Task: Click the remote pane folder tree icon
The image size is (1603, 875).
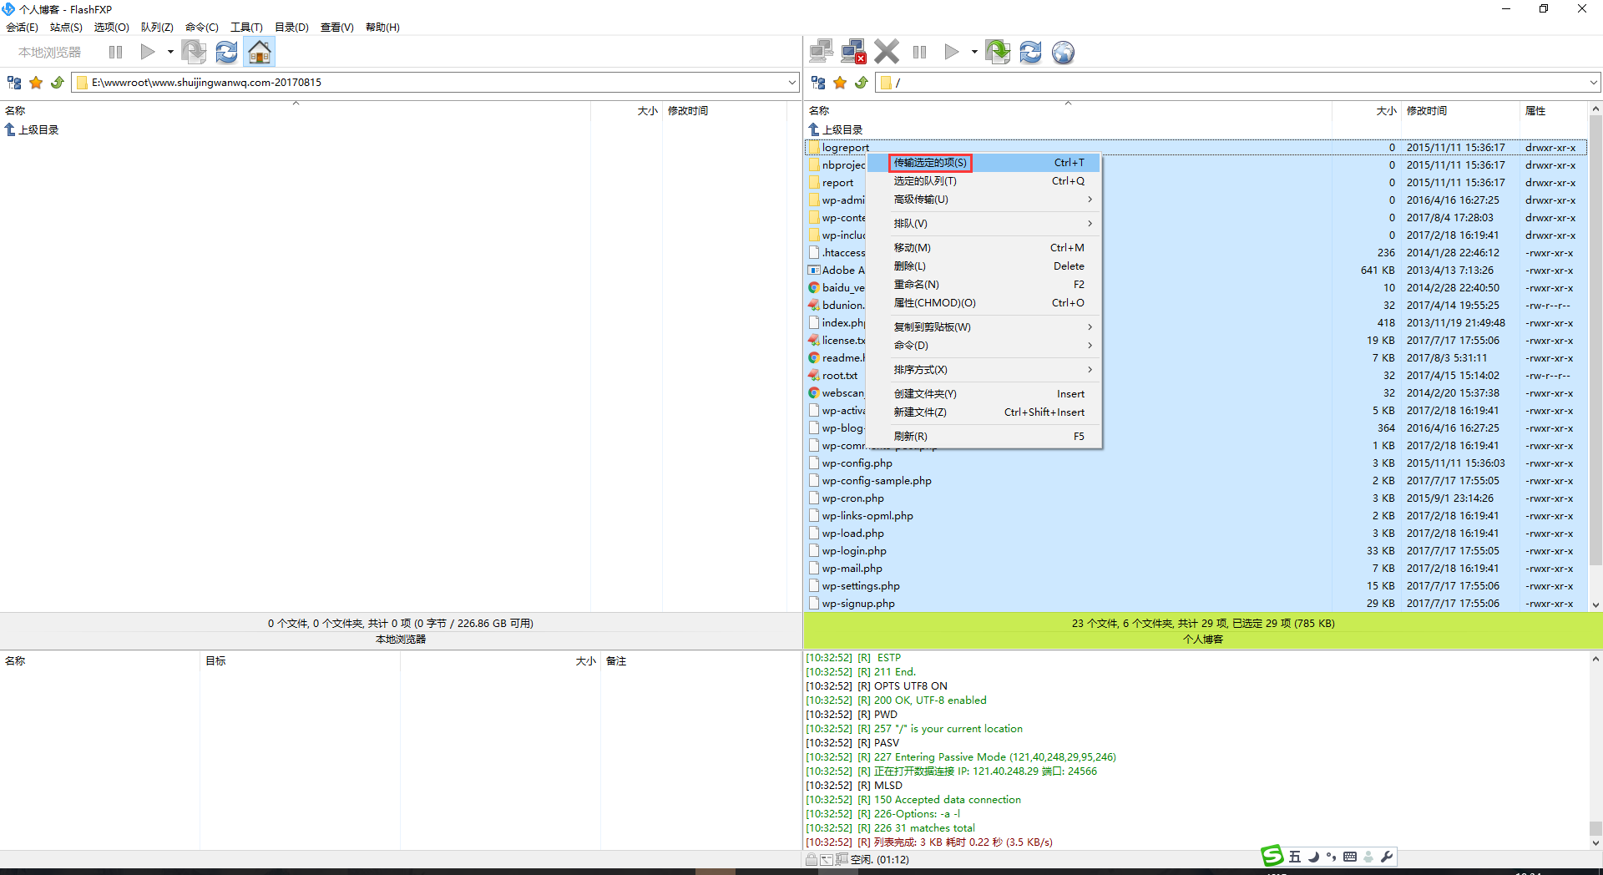Action: coord(818,82)
